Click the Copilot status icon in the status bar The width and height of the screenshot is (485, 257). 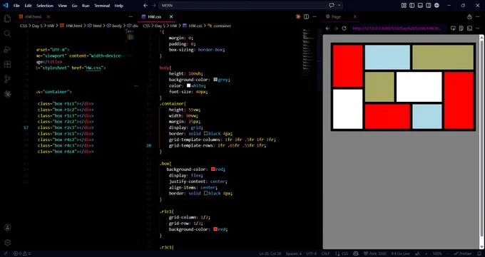click(356, 253)
